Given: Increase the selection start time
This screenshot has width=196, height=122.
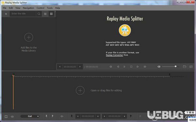Looking at the screenshot, I should pos(98,116).
